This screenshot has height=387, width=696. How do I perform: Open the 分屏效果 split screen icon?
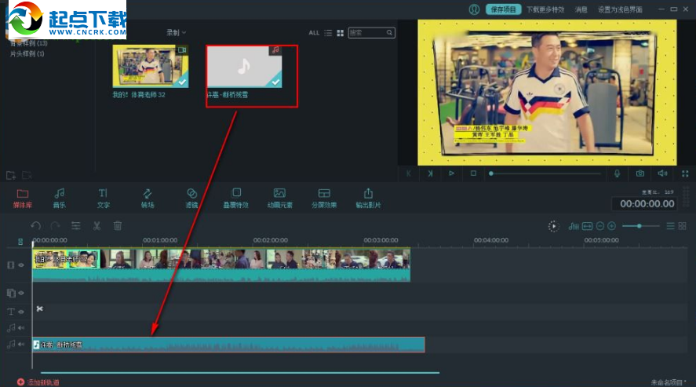coord(322,197)
